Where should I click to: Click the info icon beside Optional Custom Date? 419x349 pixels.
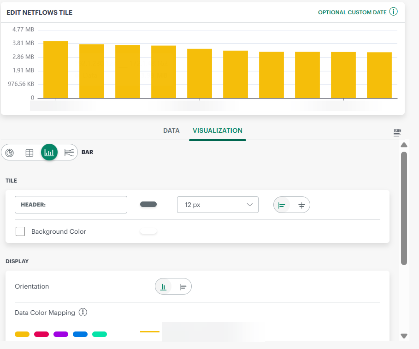tap(393, 12)
